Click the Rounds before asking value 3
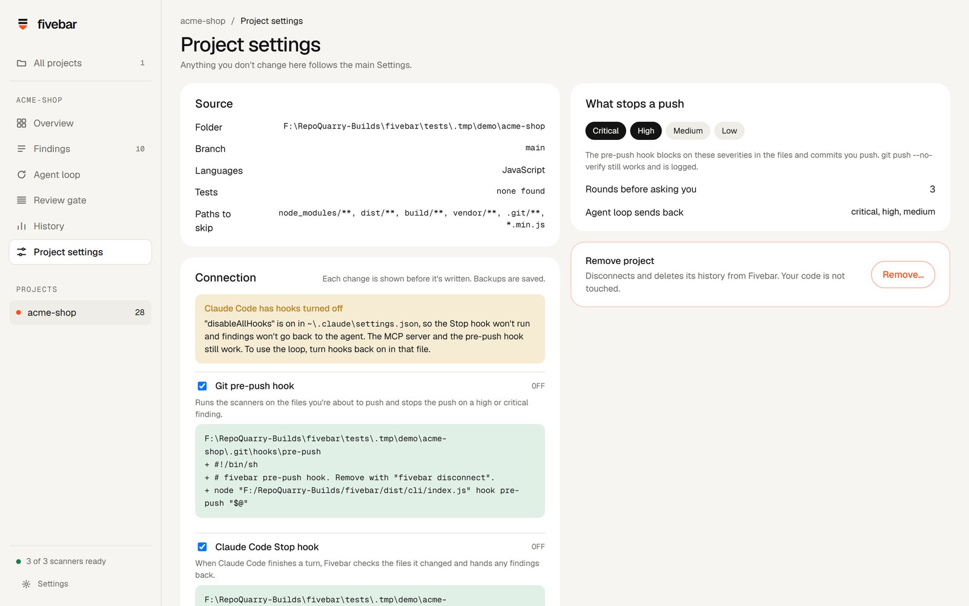969x606 pixels. click(x=933, y=189)
